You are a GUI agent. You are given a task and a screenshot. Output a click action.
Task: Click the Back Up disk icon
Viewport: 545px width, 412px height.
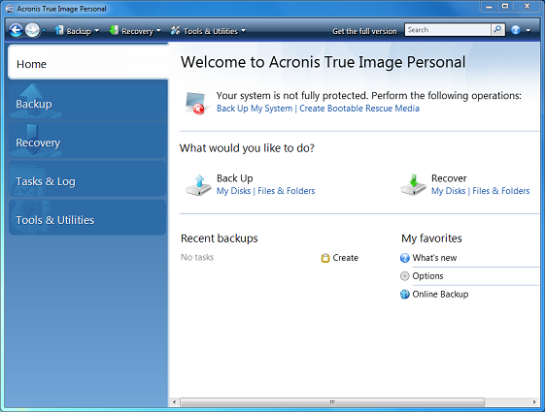coord(198,185)
